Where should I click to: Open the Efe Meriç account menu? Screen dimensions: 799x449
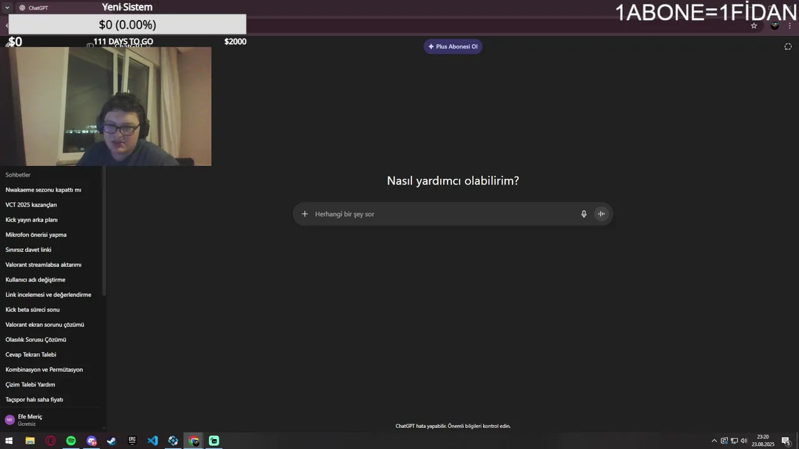[x=50, y=420]
